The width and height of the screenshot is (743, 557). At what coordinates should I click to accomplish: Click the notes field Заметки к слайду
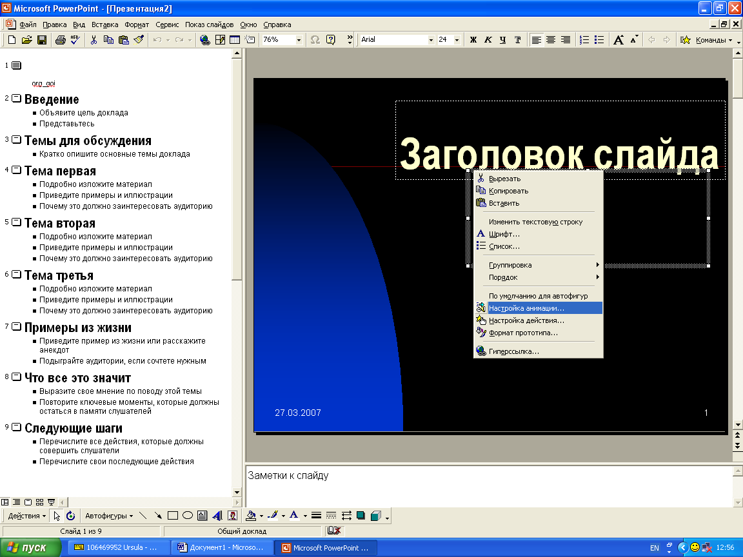point(488,486)
